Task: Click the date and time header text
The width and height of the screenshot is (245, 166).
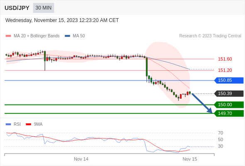Action: point(62,20)
